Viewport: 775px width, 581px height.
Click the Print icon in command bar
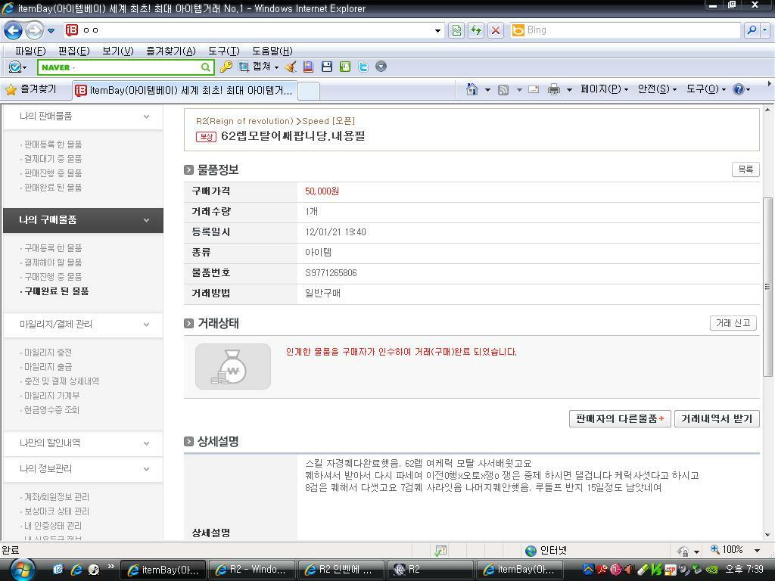click(x=554, y=89)
